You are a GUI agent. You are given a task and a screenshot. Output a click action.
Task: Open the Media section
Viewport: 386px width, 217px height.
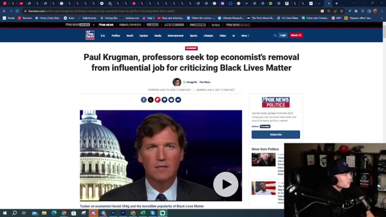[x=158, y=36]
